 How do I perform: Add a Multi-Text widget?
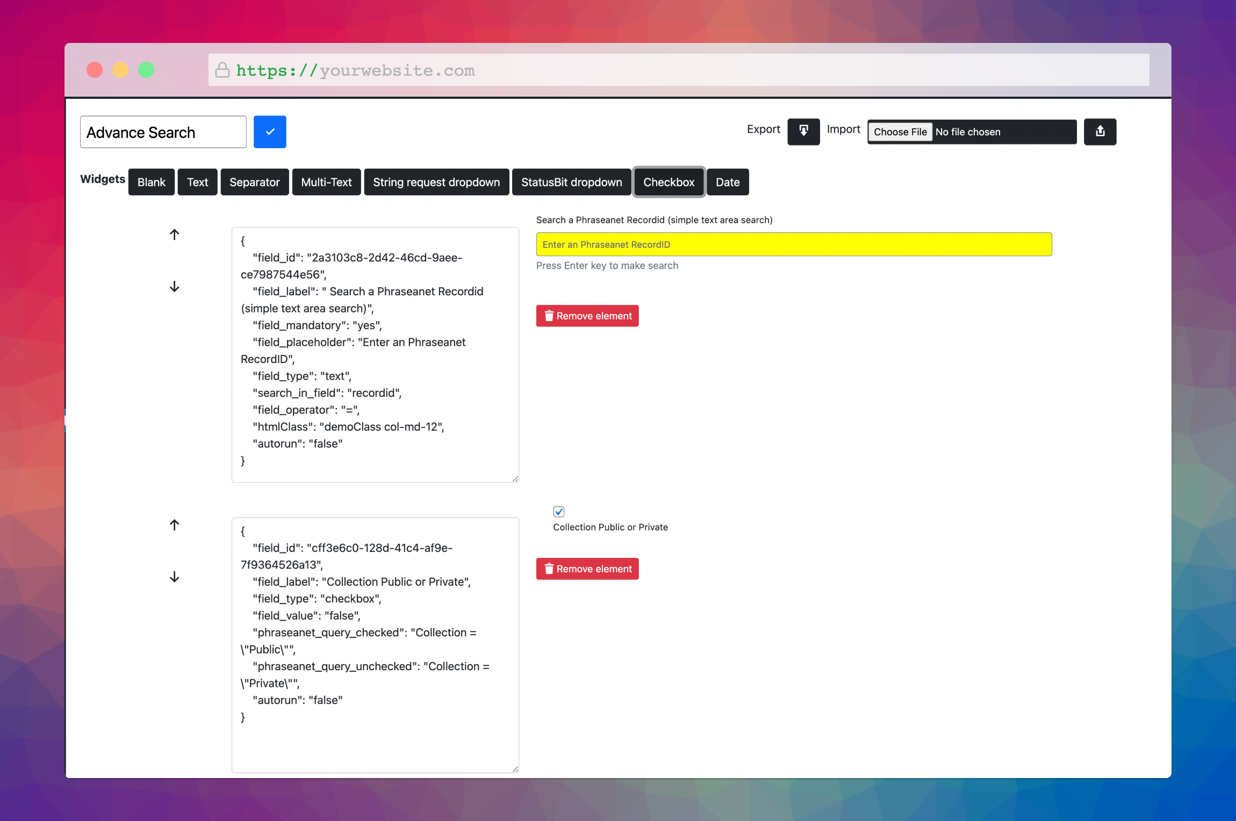coord(327,182)
